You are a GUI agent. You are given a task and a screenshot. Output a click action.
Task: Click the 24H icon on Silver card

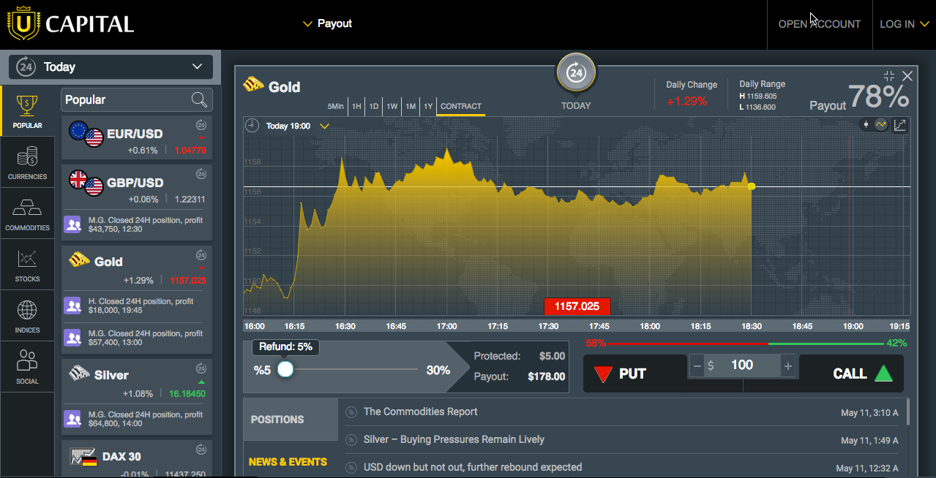point(201,368)
